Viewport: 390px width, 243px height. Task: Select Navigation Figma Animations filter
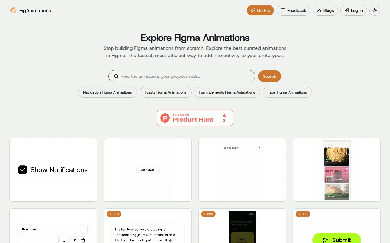click(x=108, y=92)
